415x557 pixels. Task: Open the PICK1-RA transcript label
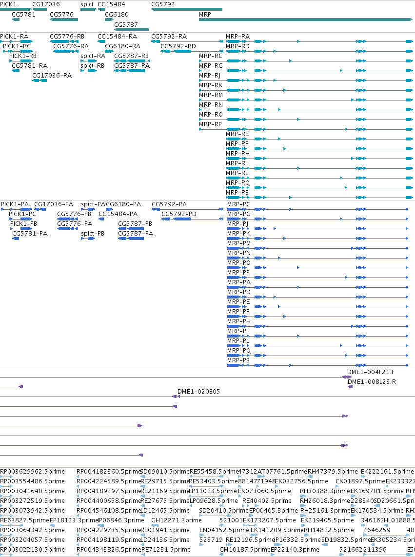coord(14,37)
